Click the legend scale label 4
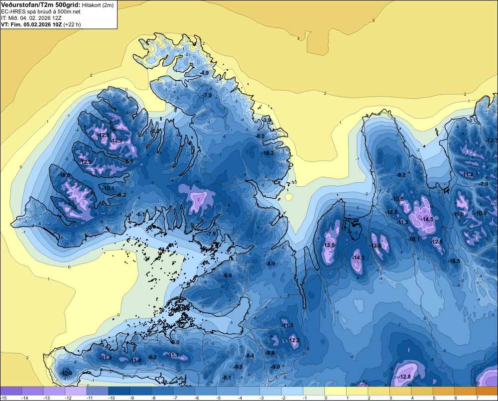 click(412, 398)
